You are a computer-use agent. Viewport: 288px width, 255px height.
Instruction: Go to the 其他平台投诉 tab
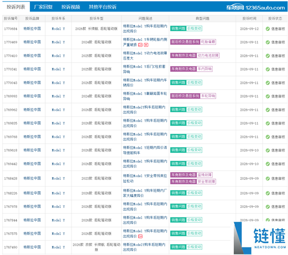point(103,7)
